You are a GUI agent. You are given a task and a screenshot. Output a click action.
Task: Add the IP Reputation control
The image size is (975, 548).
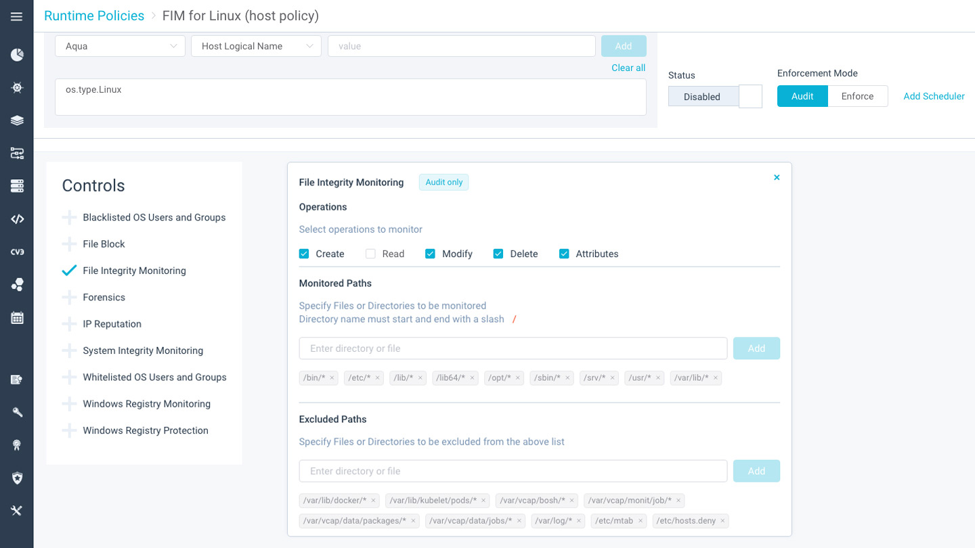tap(69, 324)
